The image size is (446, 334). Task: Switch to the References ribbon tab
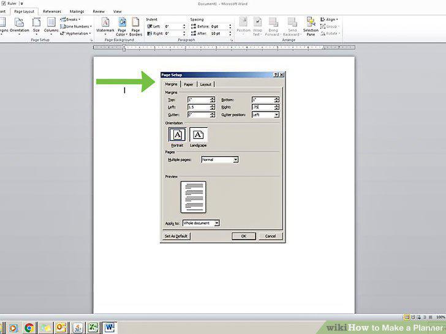coord(52,12)
